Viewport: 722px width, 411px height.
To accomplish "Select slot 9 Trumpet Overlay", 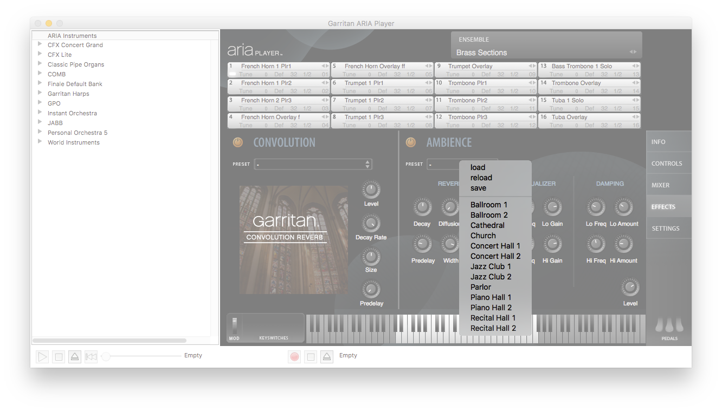I will point(486,70).
